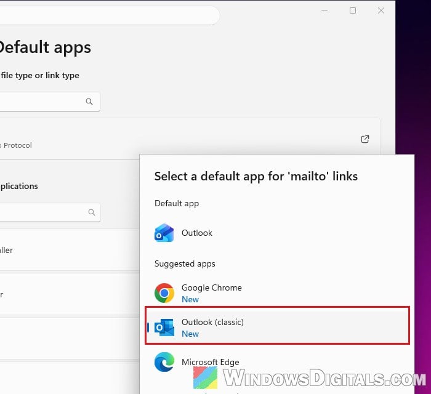
Task: Pick Microsoft Edge icon in suggested apps
Action: point(164,362)
